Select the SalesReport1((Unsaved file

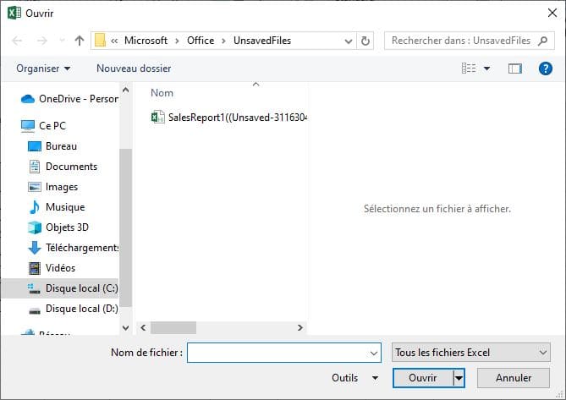(228, 118)
